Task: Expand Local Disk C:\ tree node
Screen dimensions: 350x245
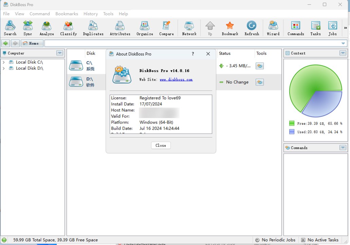Action: [x=4, y=62]
